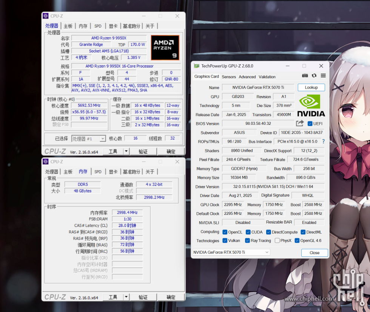Click 确定 in the memory window

coord(171,297)
